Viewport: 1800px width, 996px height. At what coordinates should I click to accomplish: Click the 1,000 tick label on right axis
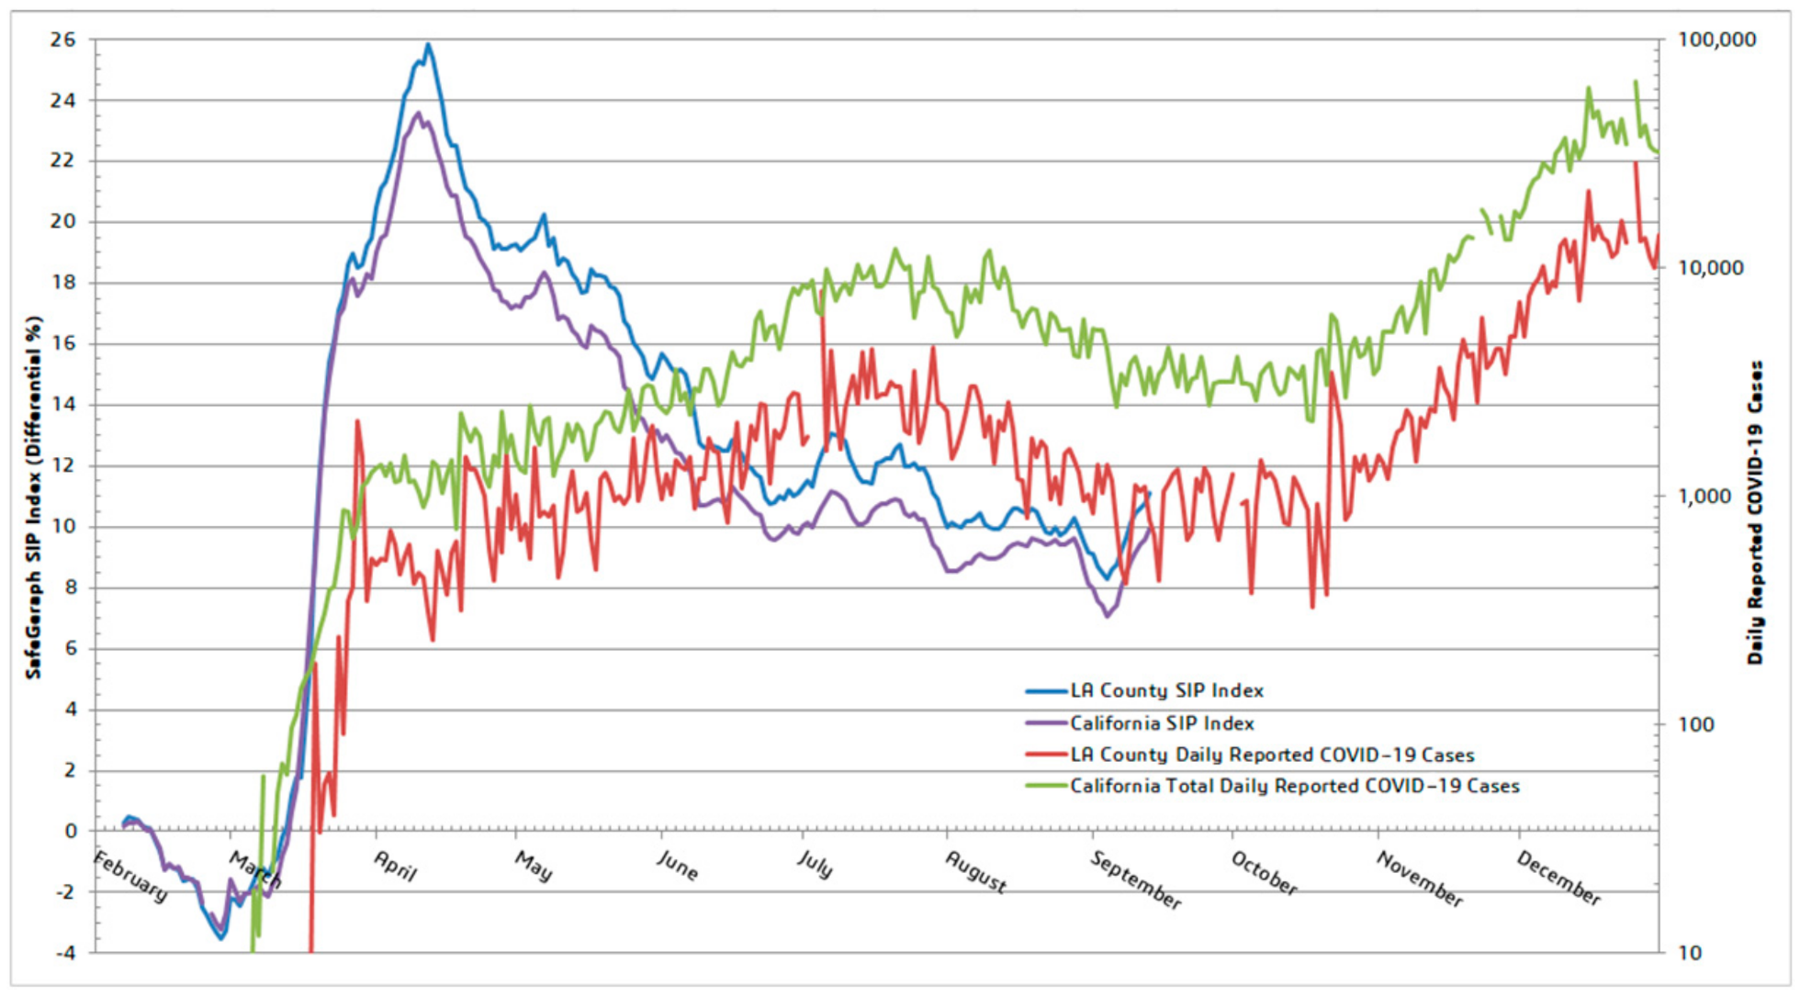[x=1704, y=497]
